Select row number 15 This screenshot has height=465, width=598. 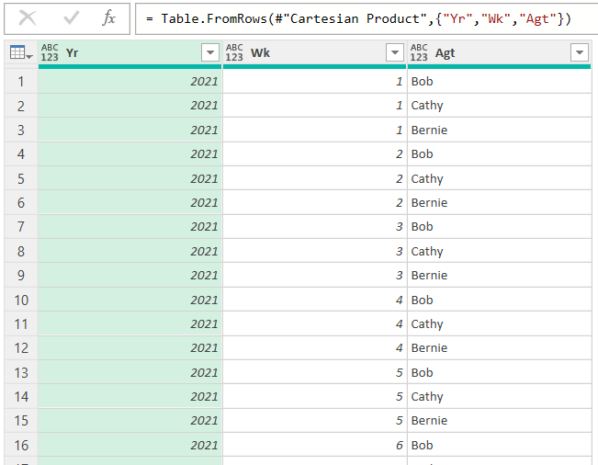tap(21, 421)
